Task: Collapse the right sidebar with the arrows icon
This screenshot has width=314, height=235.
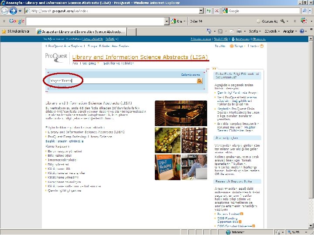Action: (214, 69)
